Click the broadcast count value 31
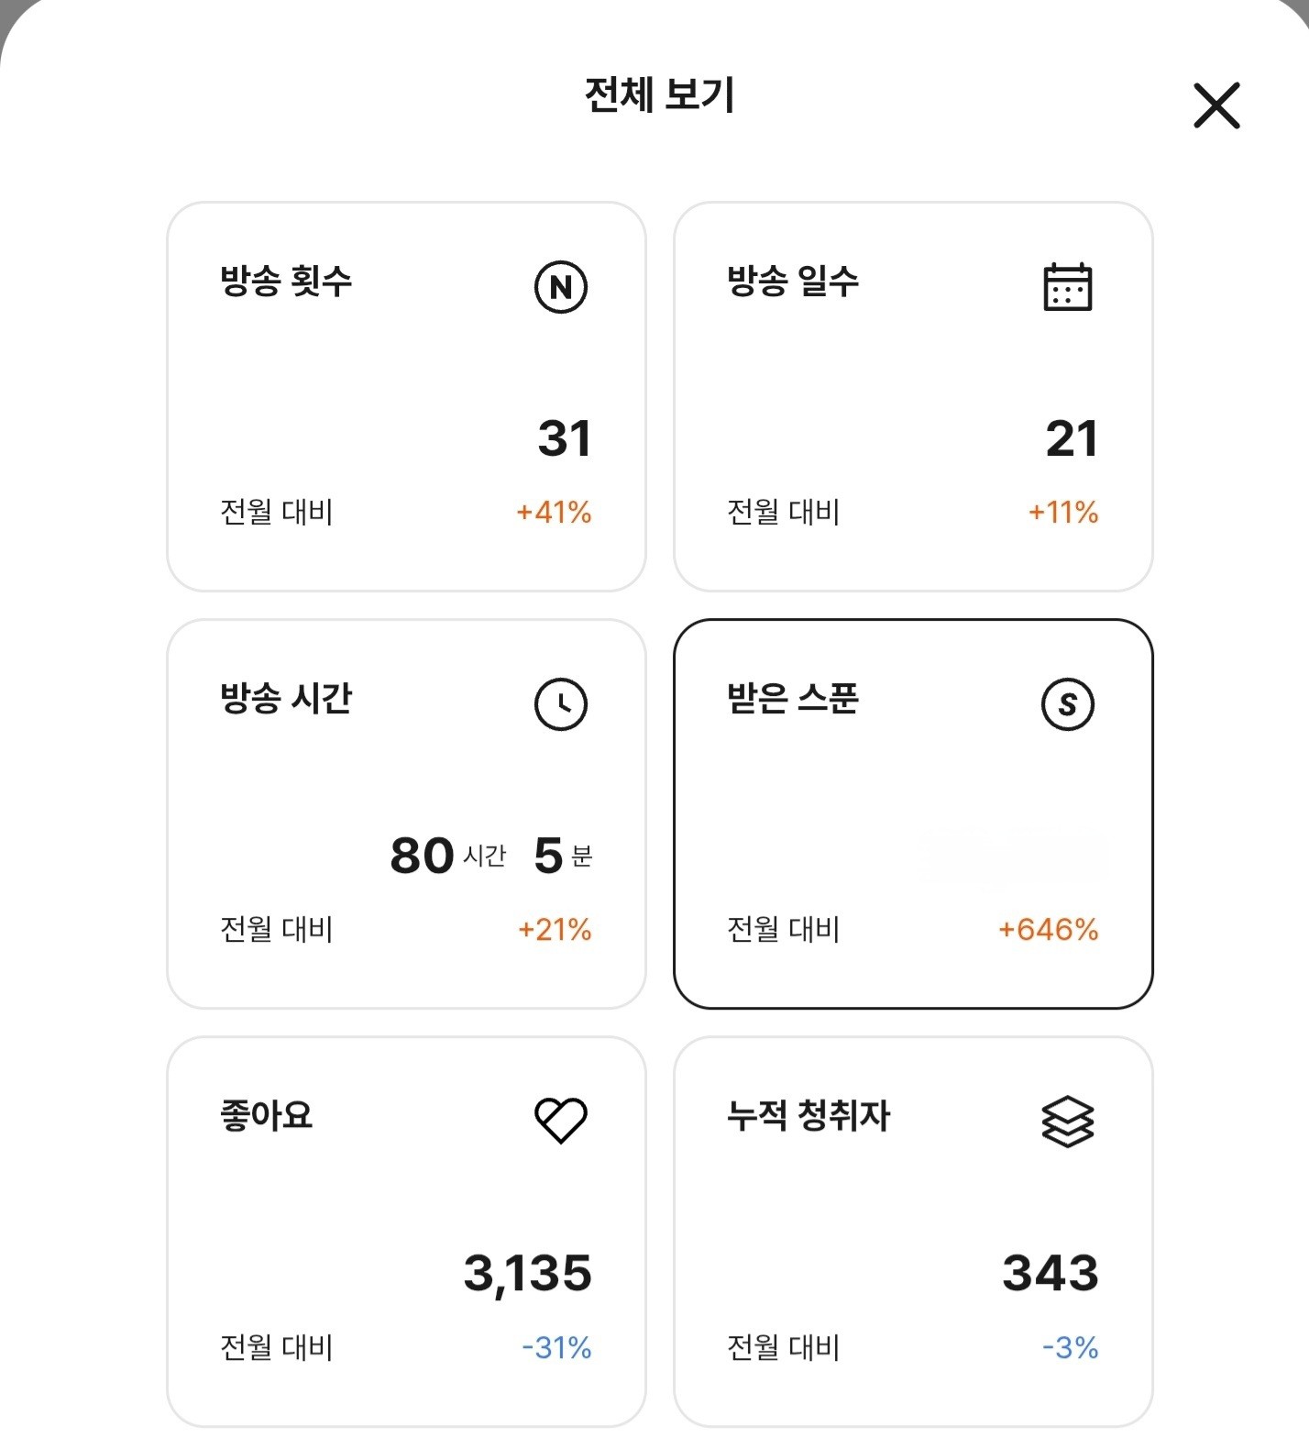Screen dimensions: 1309x1448 565,438
